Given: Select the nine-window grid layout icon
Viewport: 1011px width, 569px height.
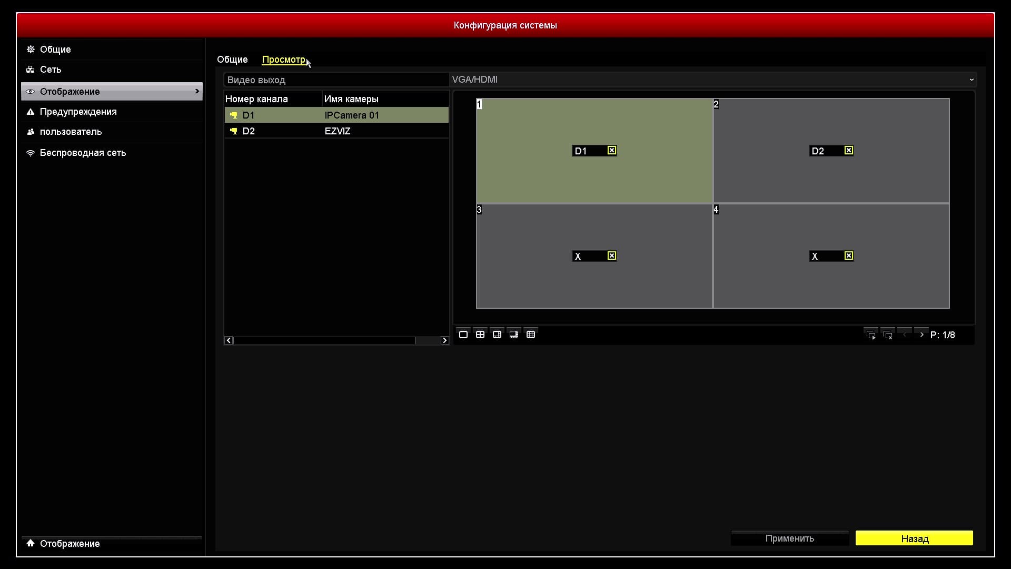Looking at the screenshot, I should [x=531, y=335].
